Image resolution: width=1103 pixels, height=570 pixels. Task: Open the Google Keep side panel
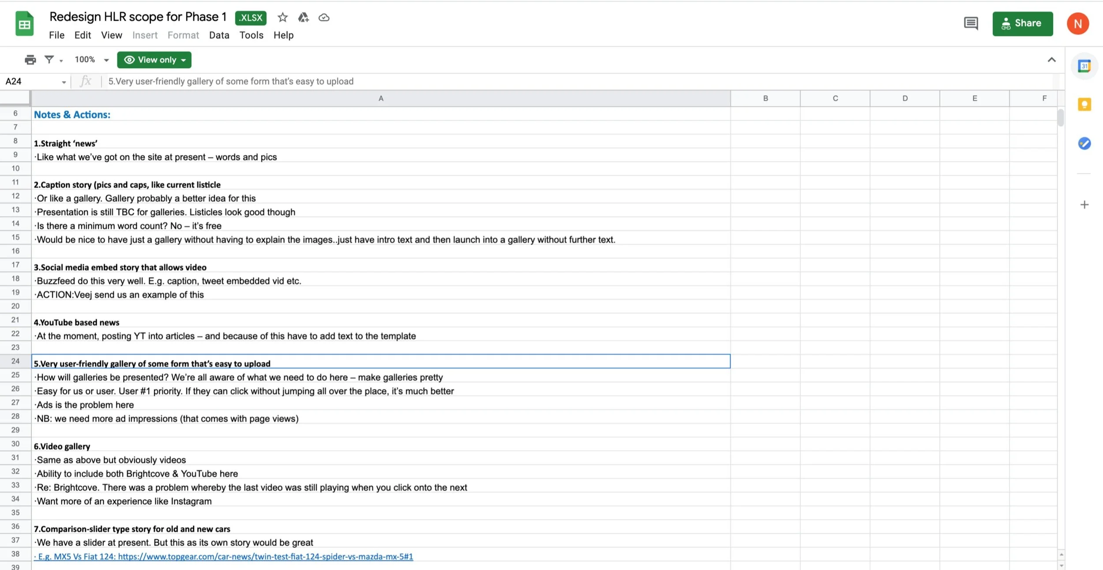(x=1084, y=104)
